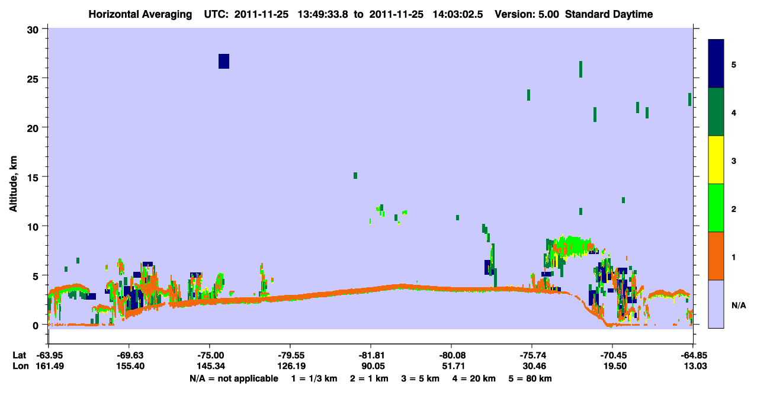770x395 pixels.
Task: Click longitude value 145.34
Action: (x=210, y=367)
